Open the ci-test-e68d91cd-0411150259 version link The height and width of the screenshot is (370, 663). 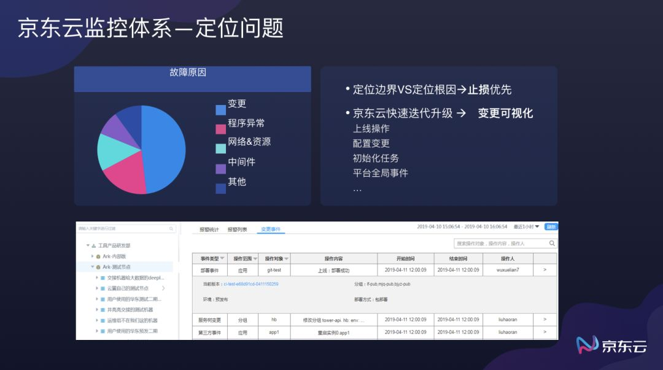pos(251,284)
